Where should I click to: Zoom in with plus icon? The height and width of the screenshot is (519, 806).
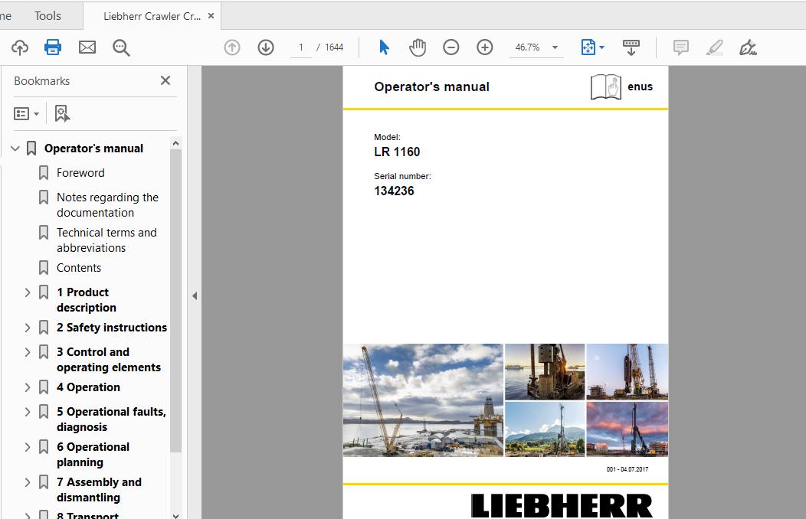click(x=485, y=47)
